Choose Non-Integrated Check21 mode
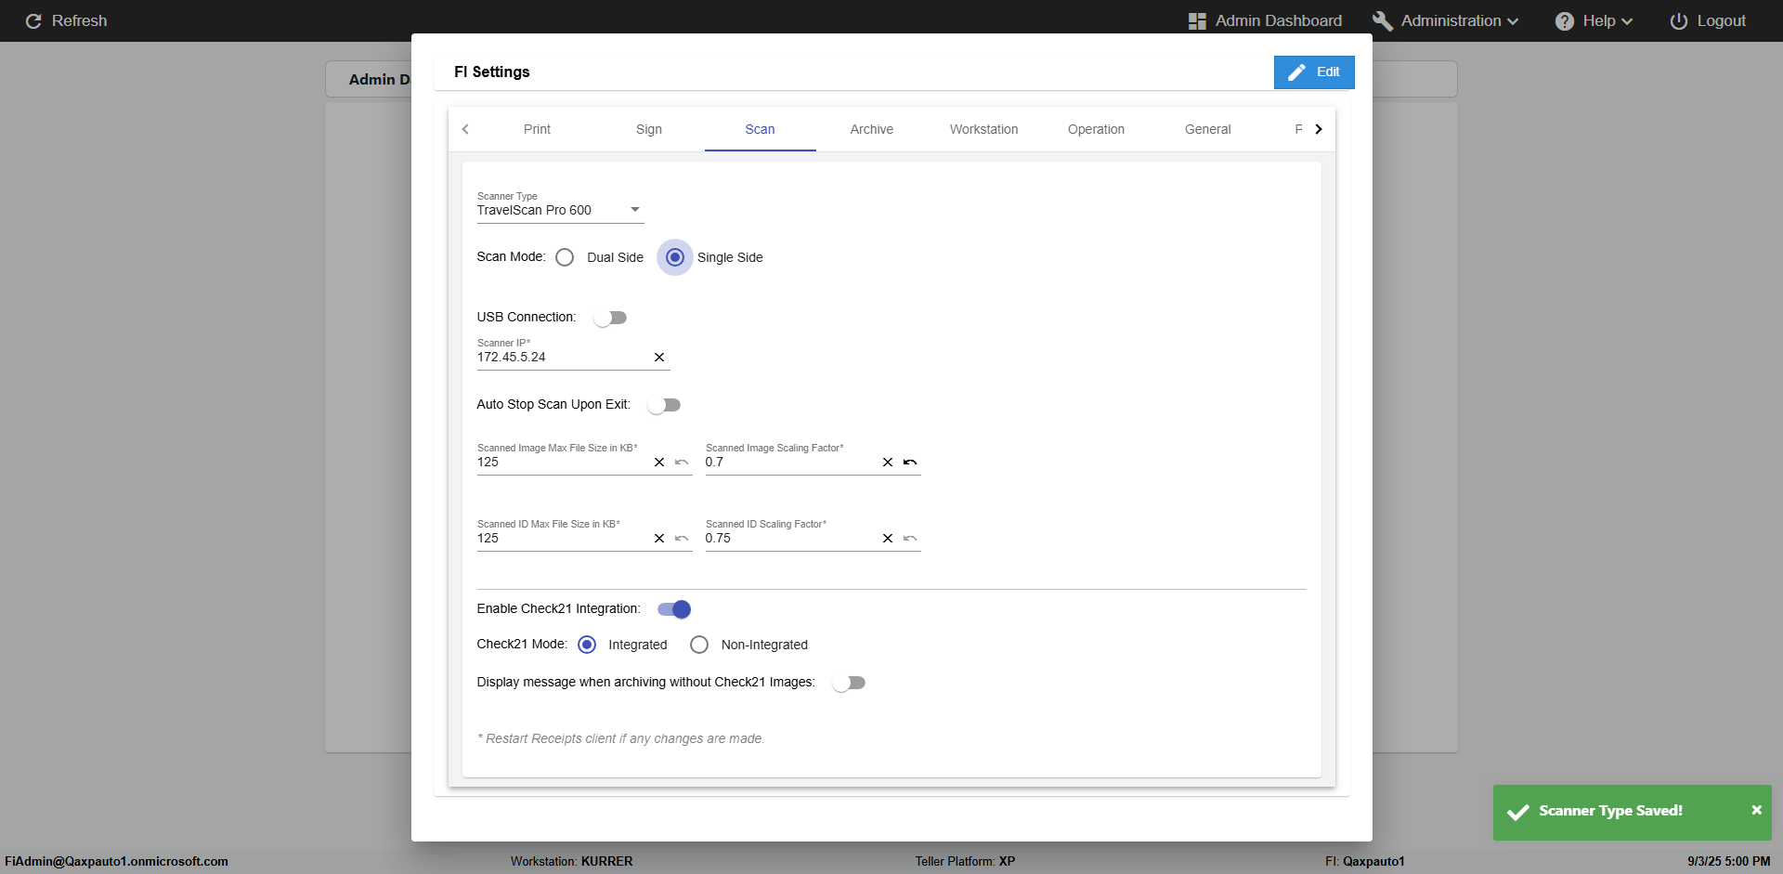The height and width of the screenshot is (874, 1783). click(x=699, y=645)
